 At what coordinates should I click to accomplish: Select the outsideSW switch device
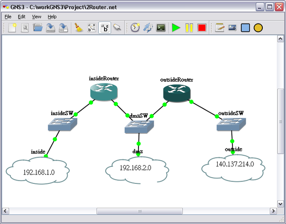(231, 124)
